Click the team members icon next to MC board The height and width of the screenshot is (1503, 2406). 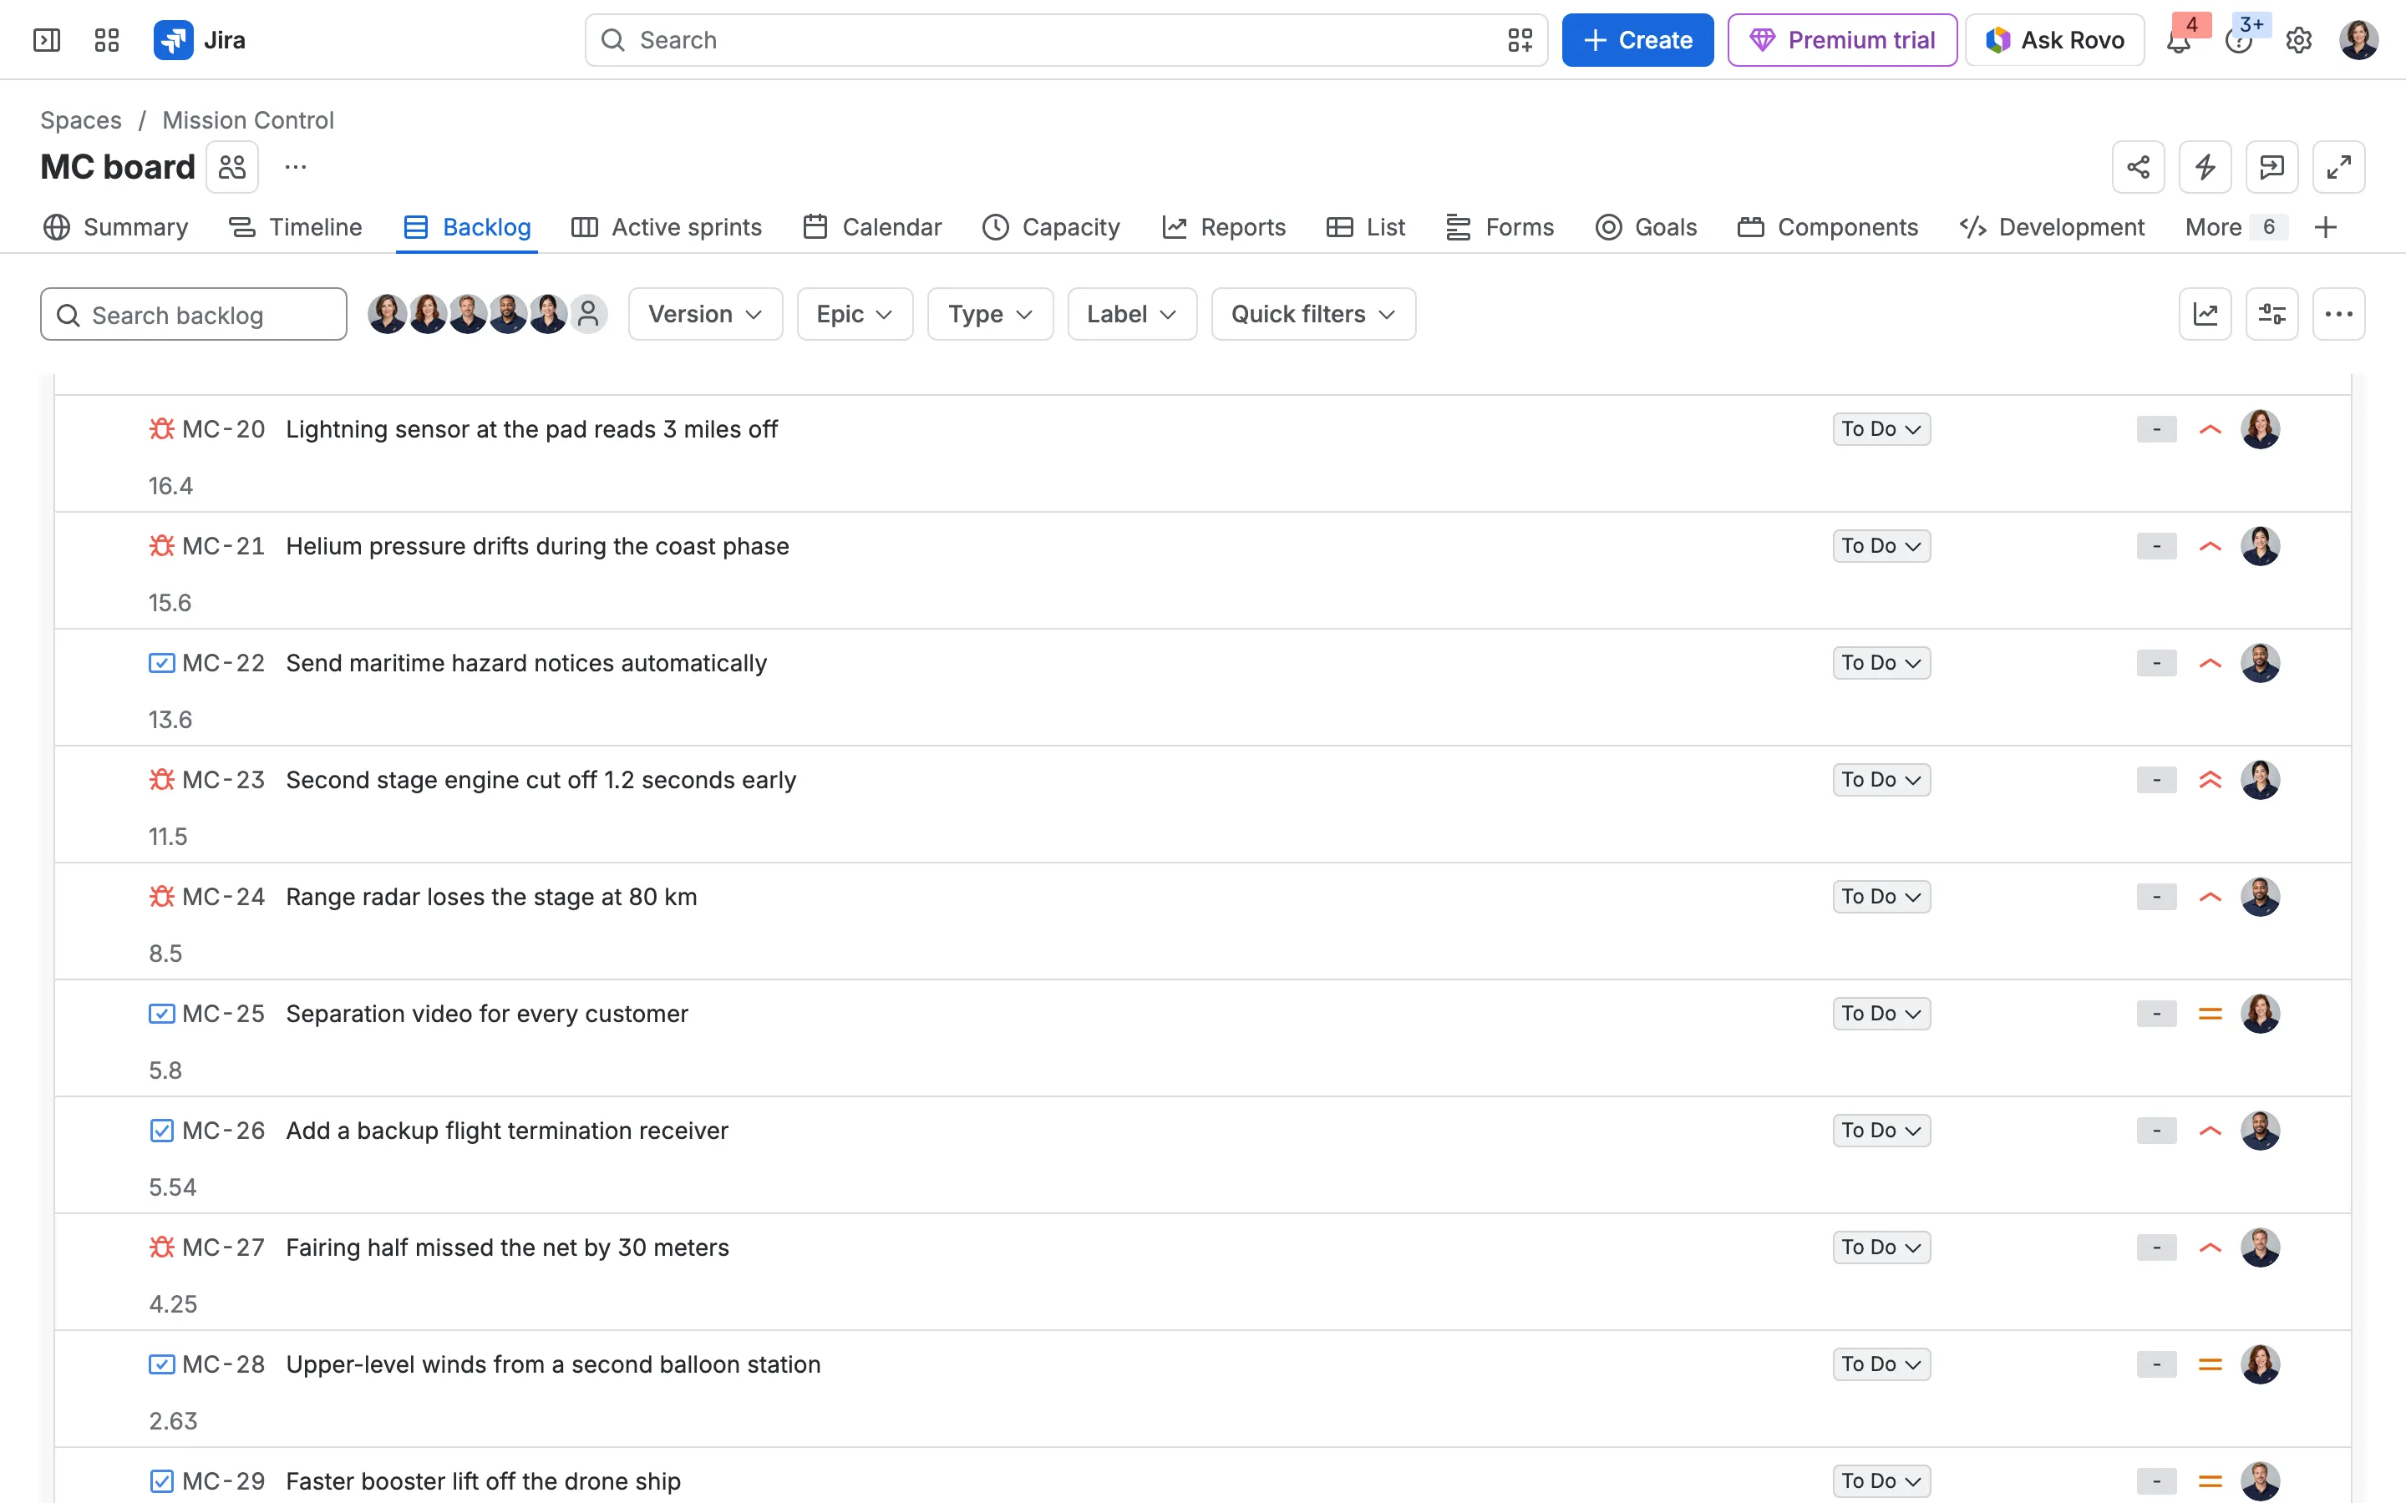click(232, 167)
